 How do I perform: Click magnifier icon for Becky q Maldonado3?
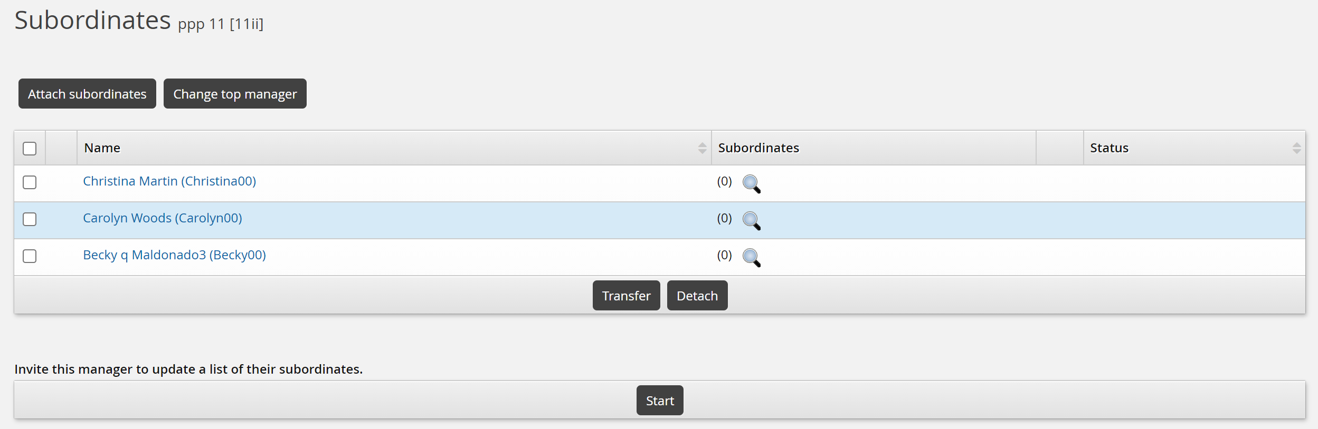[751, 257]
